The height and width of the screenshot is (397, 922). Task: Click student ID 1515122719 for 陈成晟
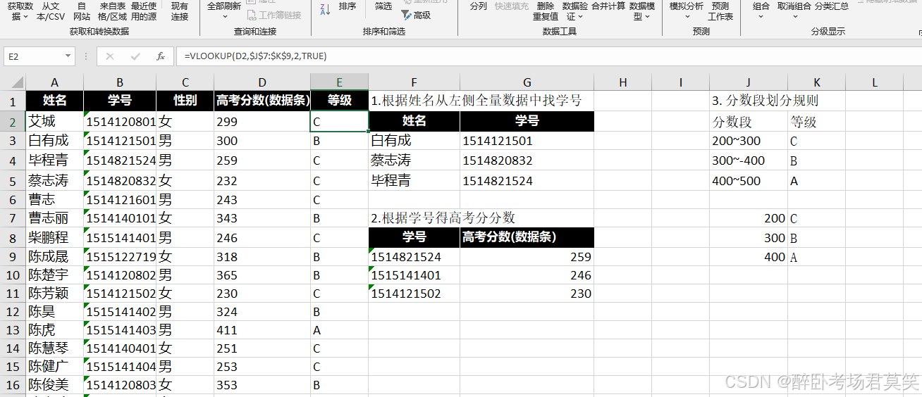[x=120, y=257]
